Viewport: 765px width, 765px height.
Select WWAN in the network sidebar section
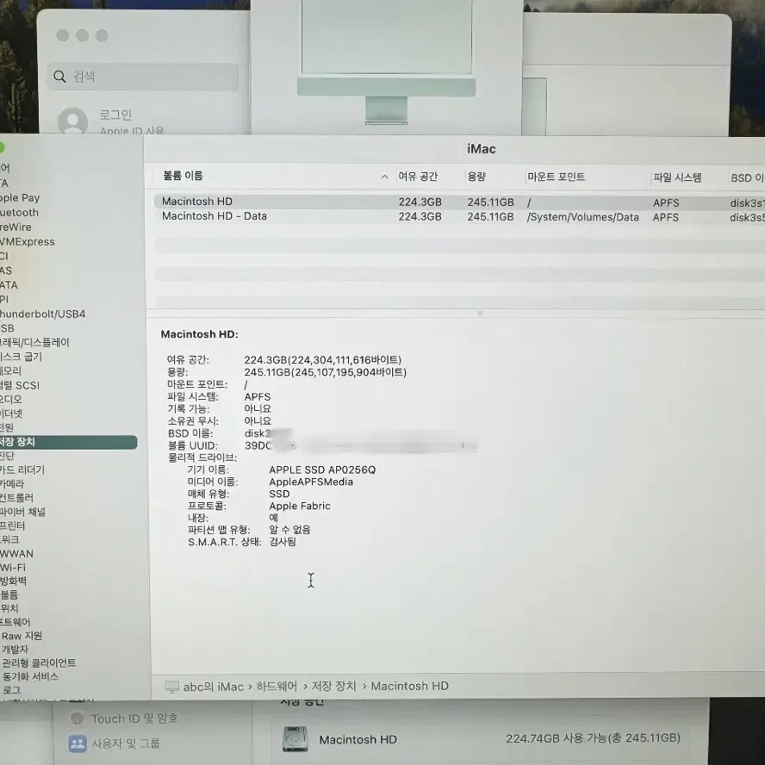pos(16,554)
